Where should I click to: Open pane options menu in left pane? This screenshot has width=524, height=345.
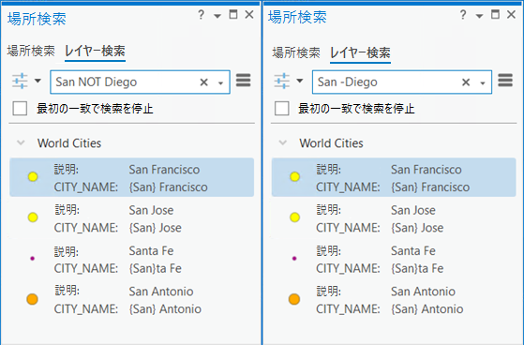[217, 16]
